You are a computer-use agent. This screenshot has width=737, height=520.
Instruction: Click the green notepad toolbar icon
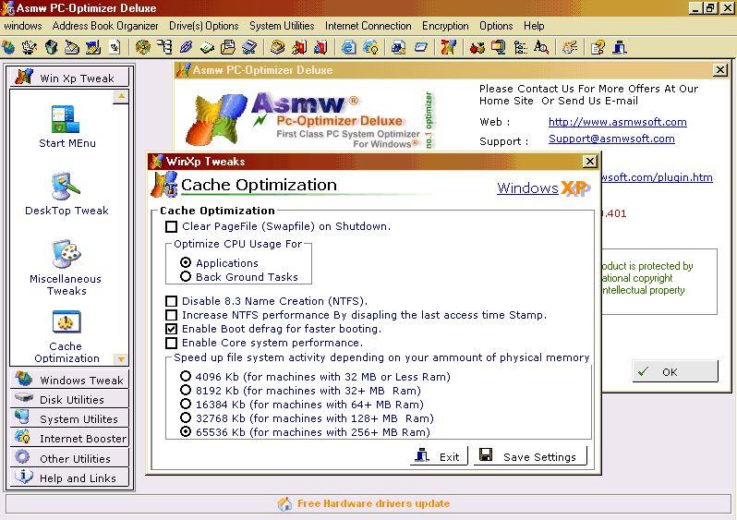(x=207, y=47)
